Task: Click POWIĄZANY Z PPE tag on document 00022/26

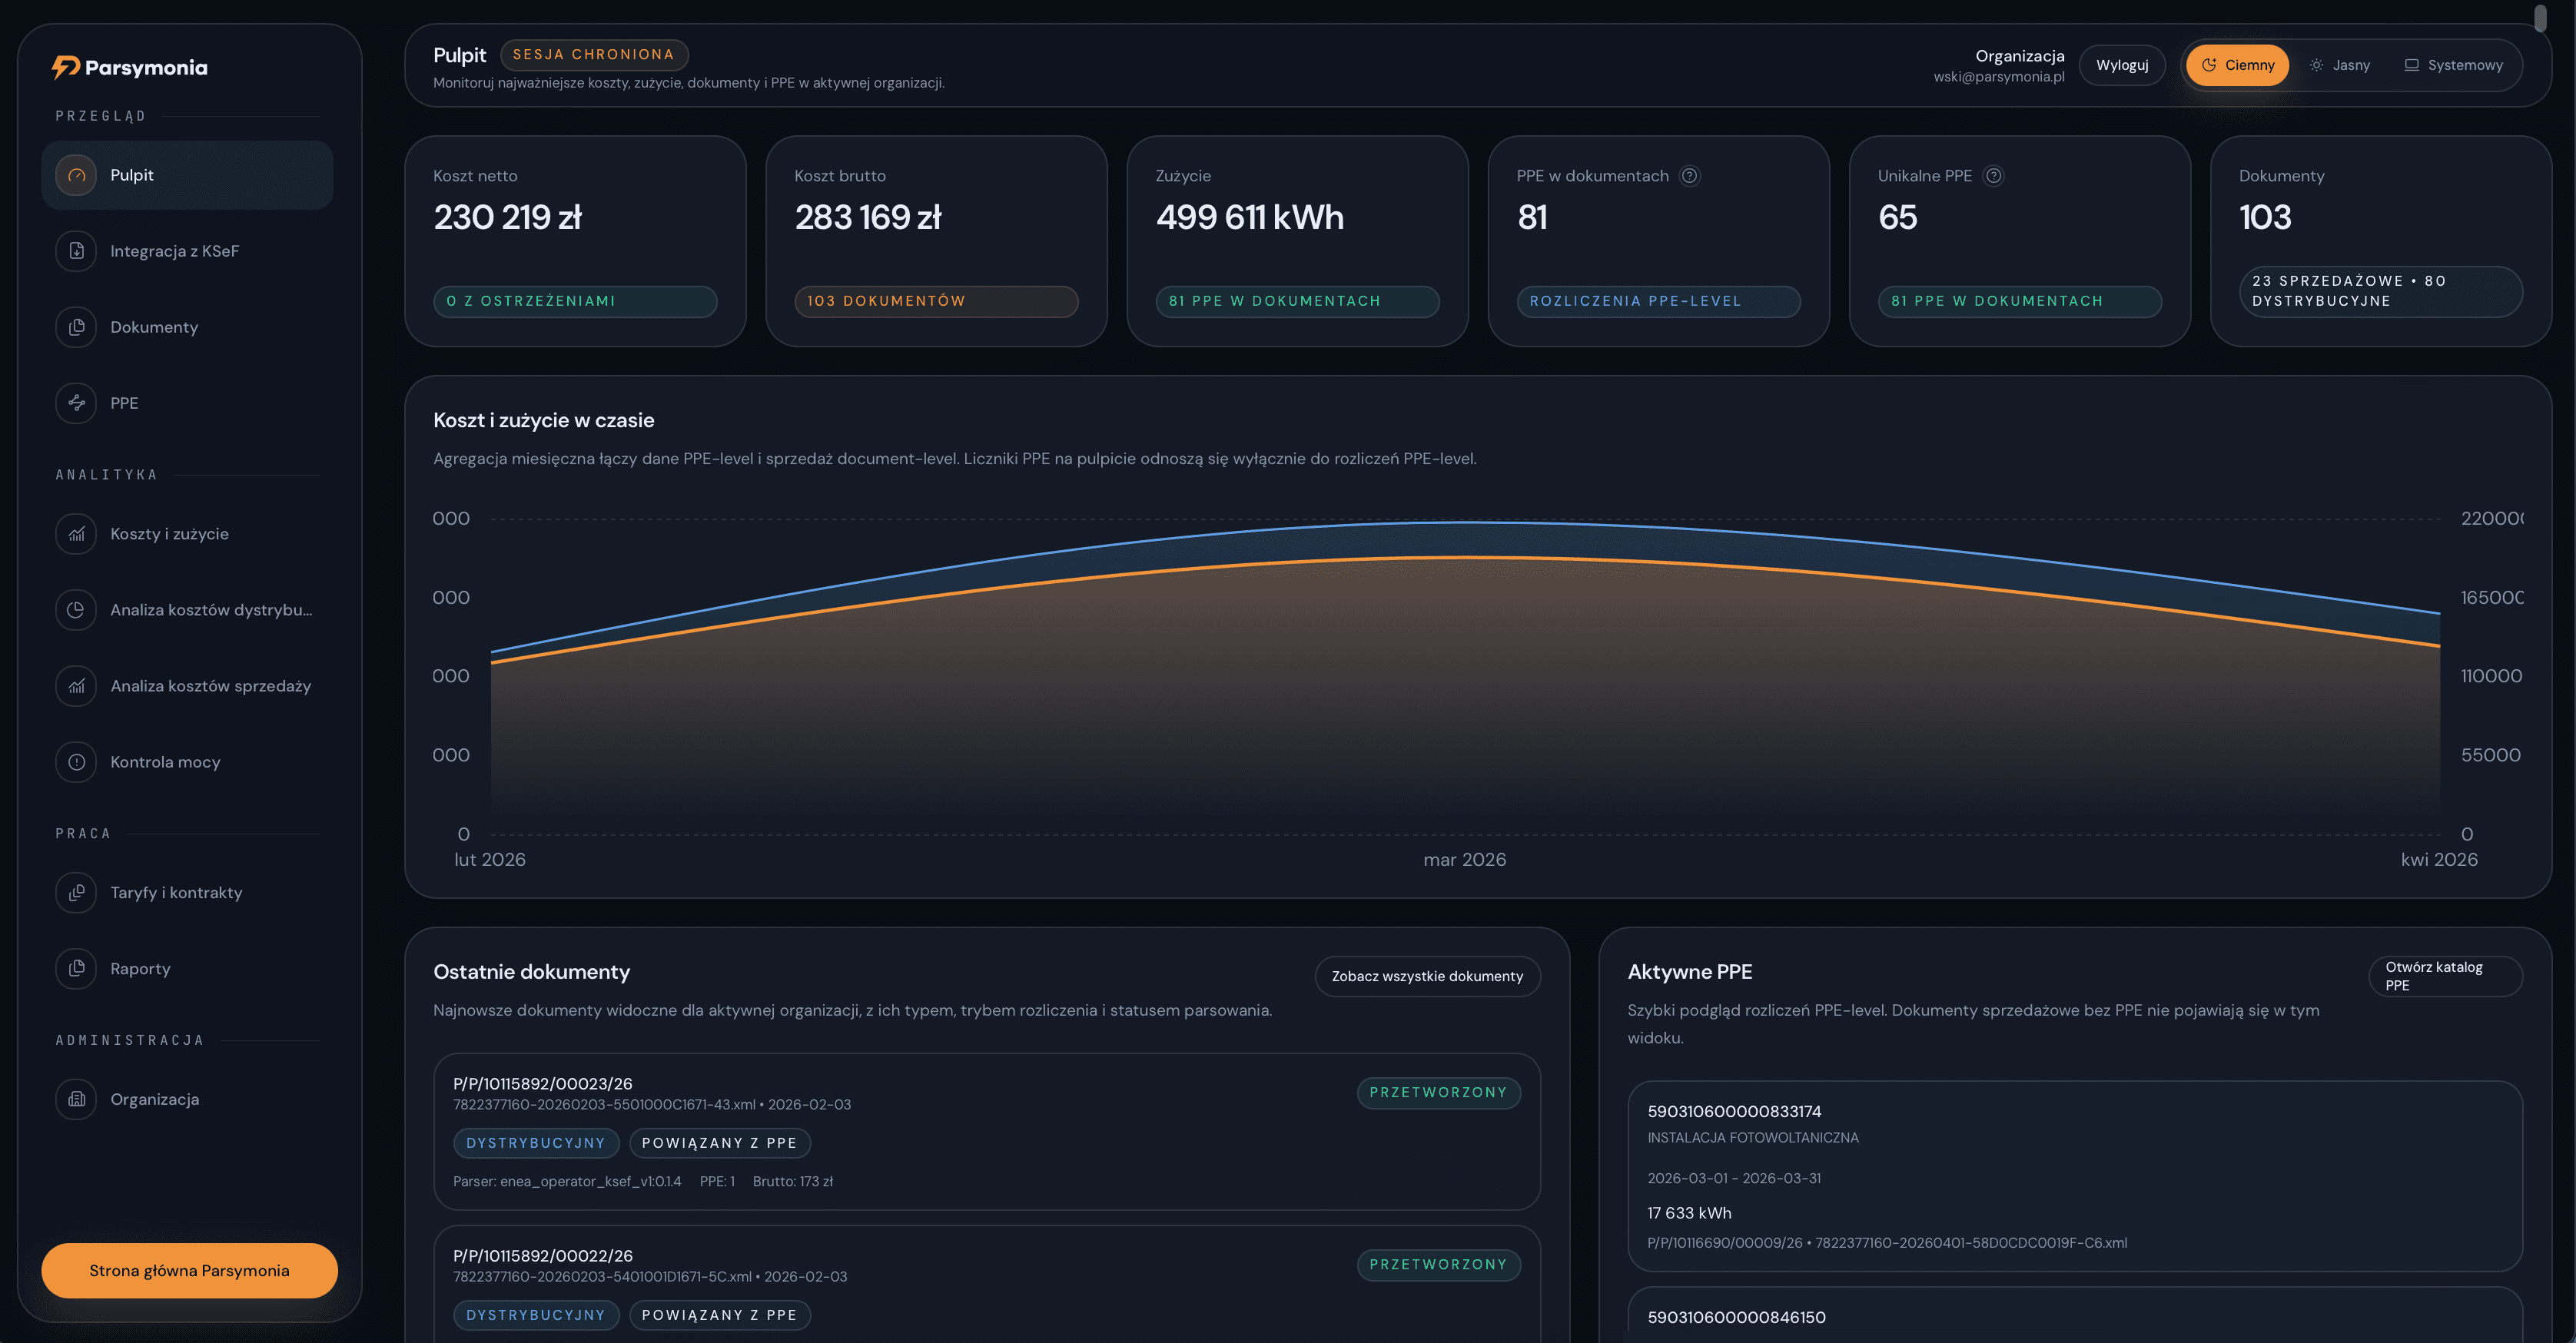Action: [x=719, y=1315]
